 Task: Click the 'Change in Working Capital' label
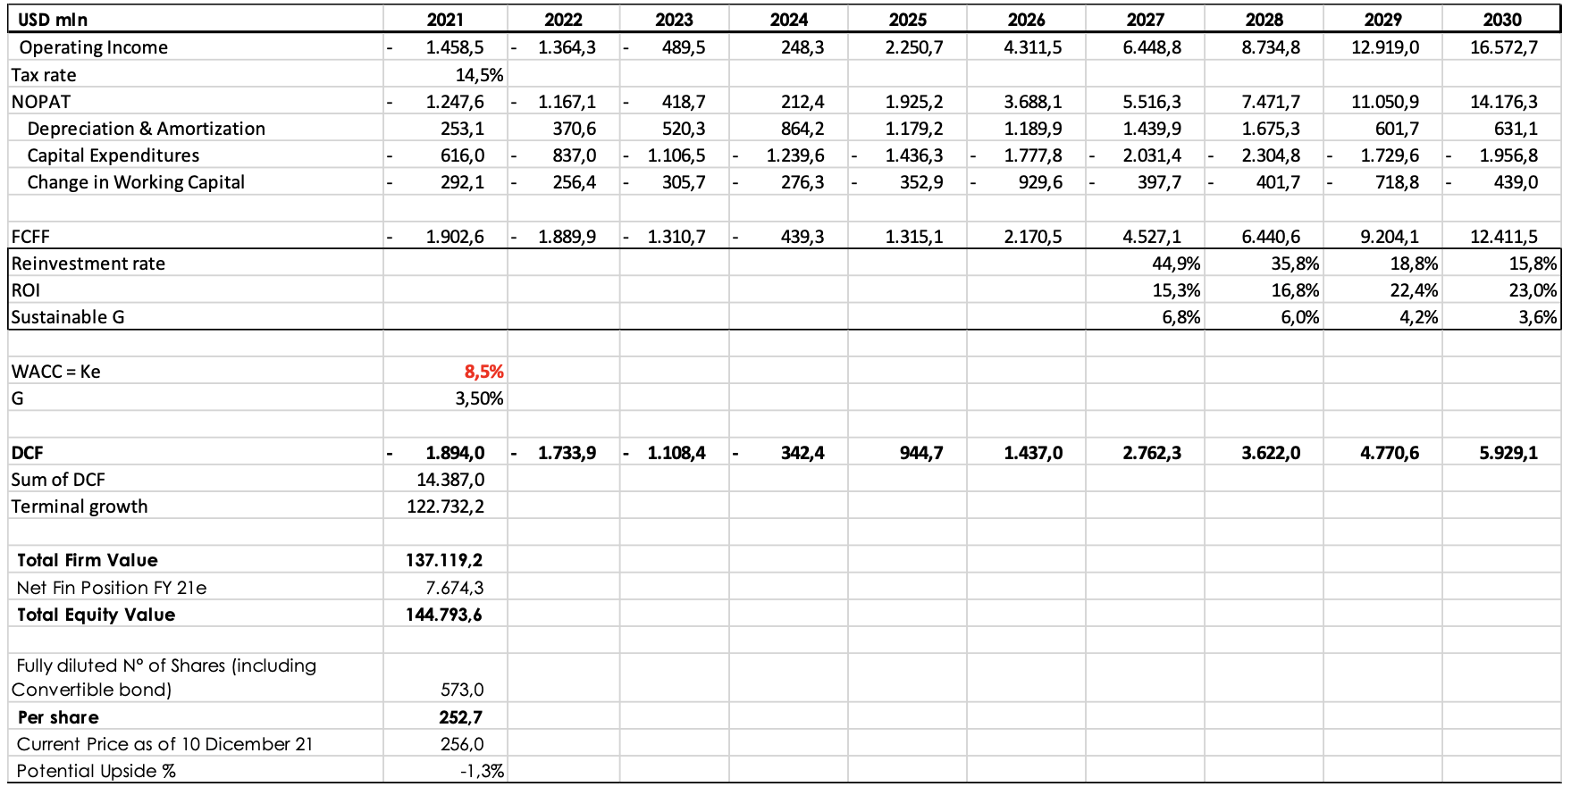[x=136, y=182]
